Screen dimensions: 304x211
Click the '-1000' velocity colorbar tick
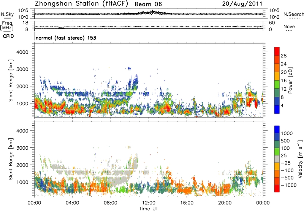288,185
